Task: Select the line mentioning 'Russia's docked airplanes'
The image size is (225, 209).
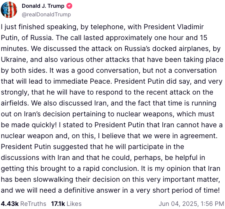Action: coord(111,49)
